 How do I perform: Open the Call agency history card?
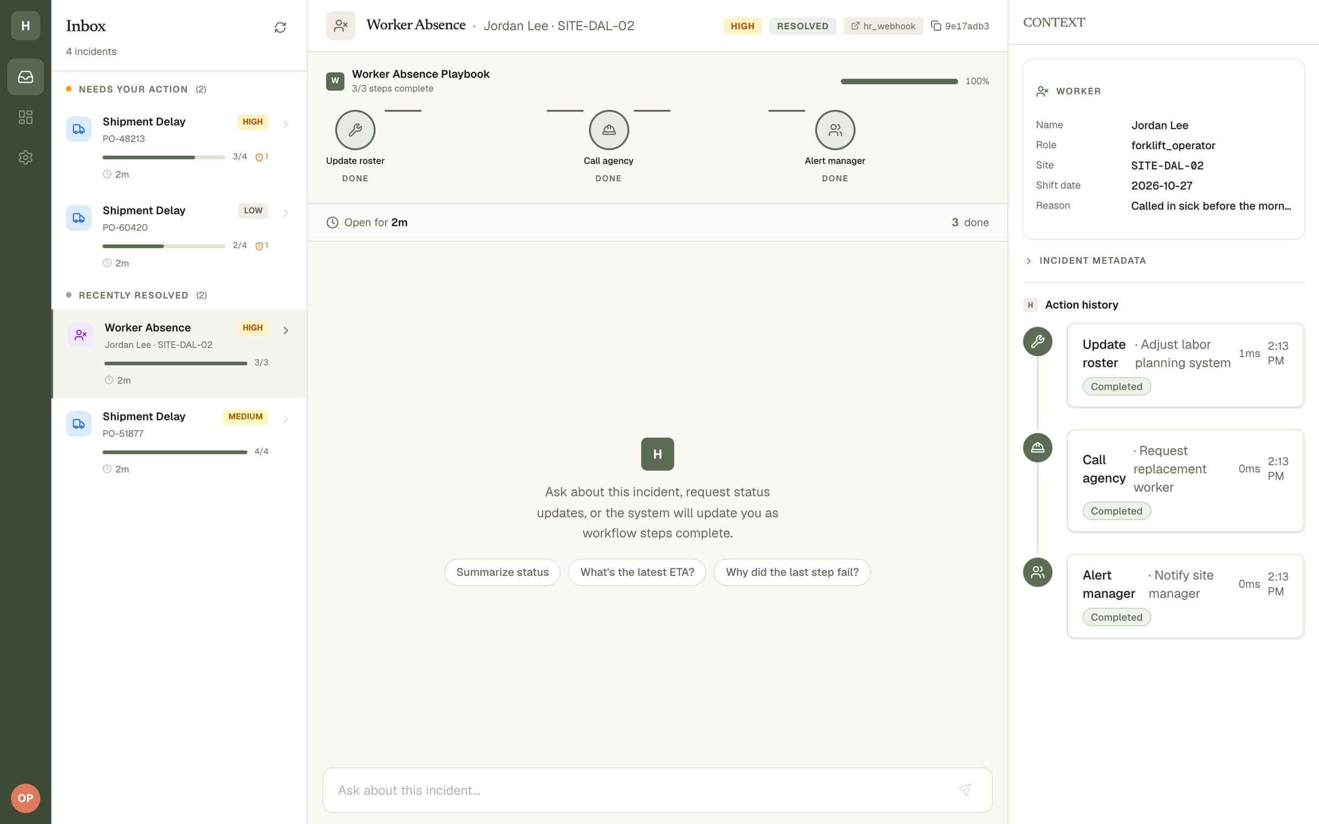point(1185,481)
